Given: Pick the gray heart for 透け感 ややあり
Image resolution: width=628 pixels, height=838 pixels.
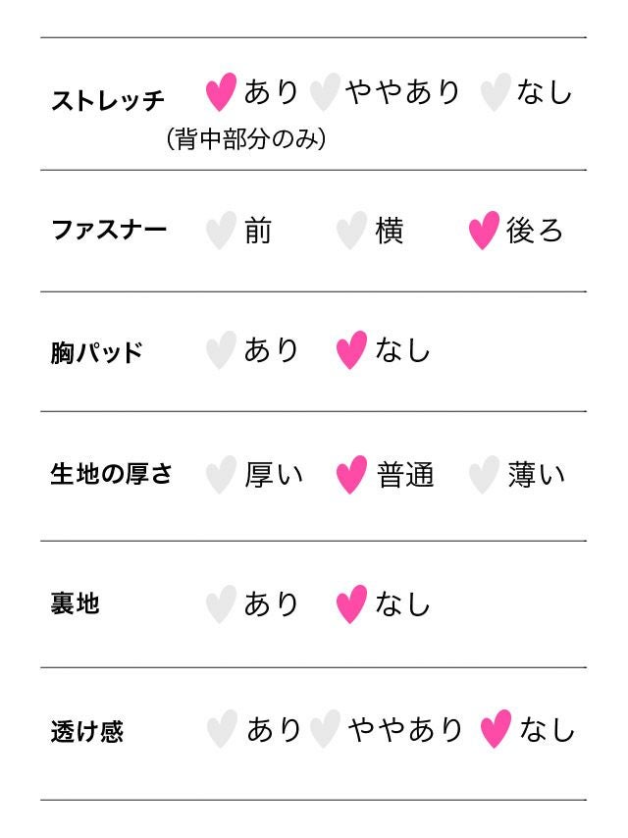Looking at the screenshot, I should pos(324,730).
